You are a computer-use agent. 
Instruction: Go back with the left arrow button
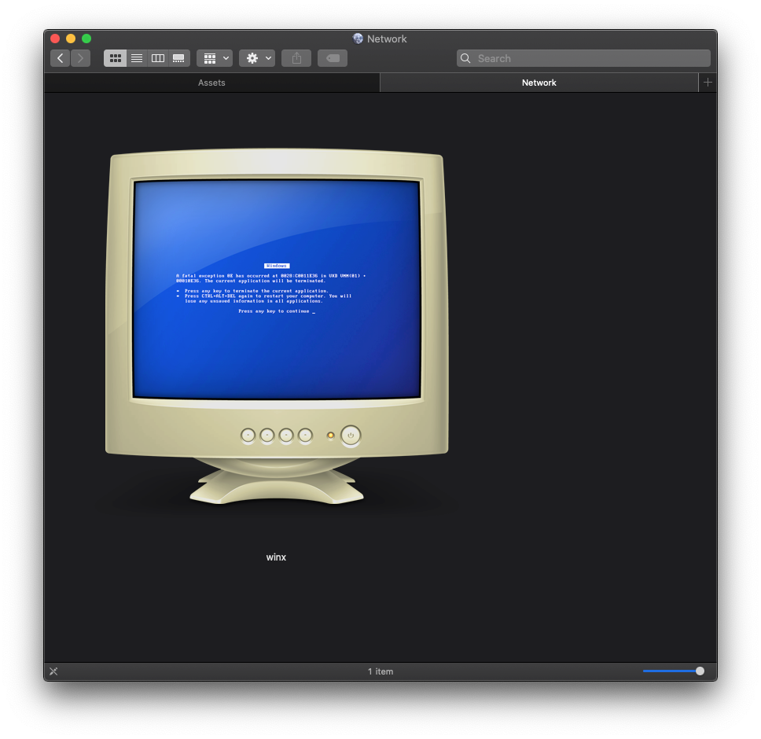click(x=61, y=58)
